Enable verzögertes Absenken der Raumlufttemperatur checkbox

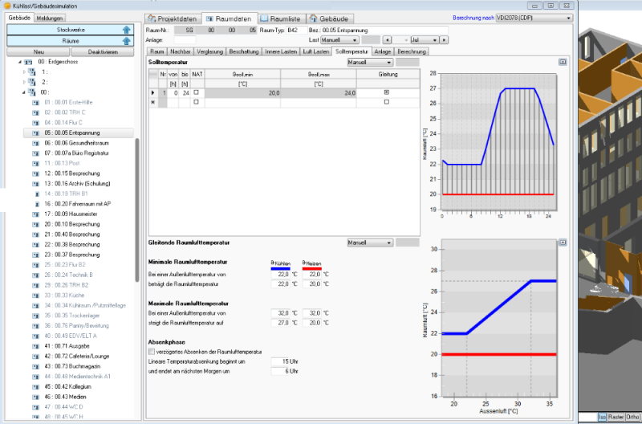pyautogui.click(x=152, y=352)
